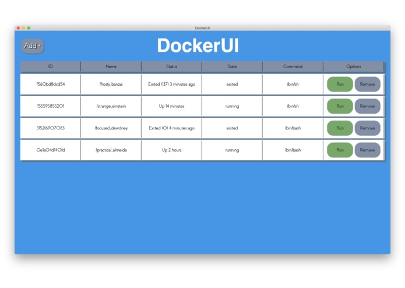Click the exited state of focused_dewdney
Image resolution: width=405 pixels, height=288 pixels.
(x=232, y=128)
